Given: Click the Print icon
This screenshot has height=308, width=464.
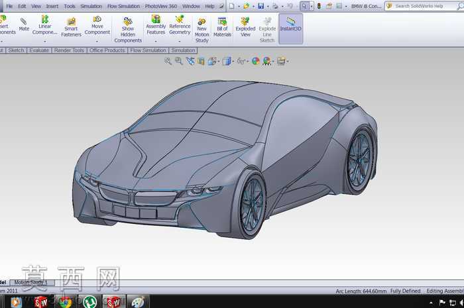Looking at the screenshot, I should pos(275,6).
